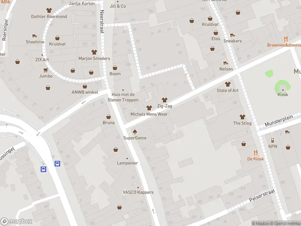
Task: Select the Nelson shoe icon
Action: pyautogui.click(x=226, y=63)
